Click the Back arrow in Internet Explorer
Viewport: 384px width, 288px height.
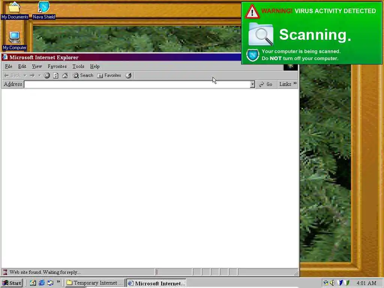(12, 75)
